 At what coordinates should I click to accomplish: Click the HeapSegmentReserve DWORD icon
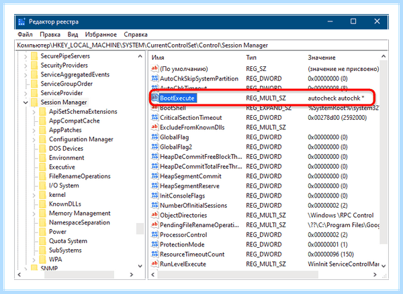[154, 186]
